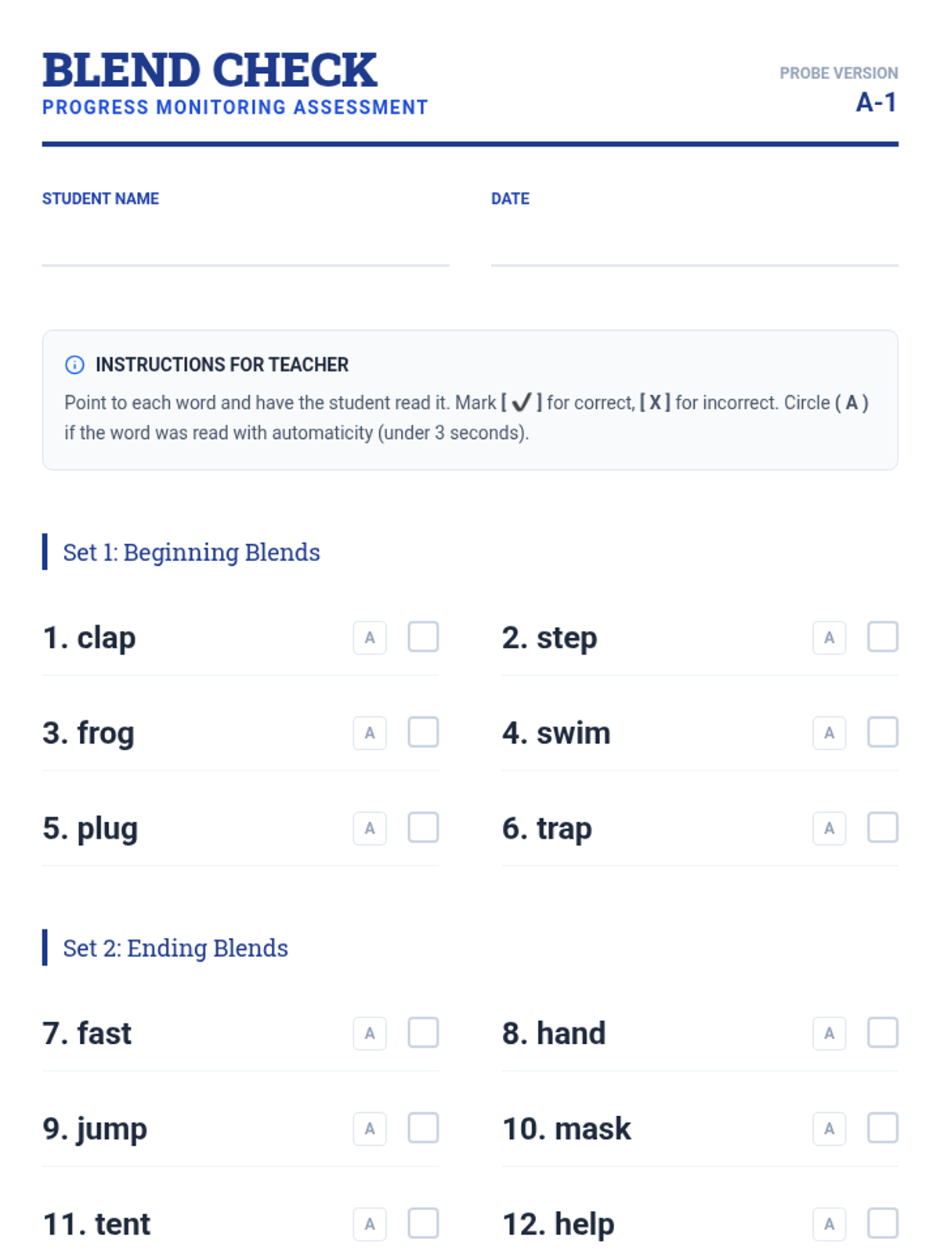The height and width of the screenshot is (1254, 940).
Task: Select the Set 2: Ending Blends heading
Action: coord(175,948)
